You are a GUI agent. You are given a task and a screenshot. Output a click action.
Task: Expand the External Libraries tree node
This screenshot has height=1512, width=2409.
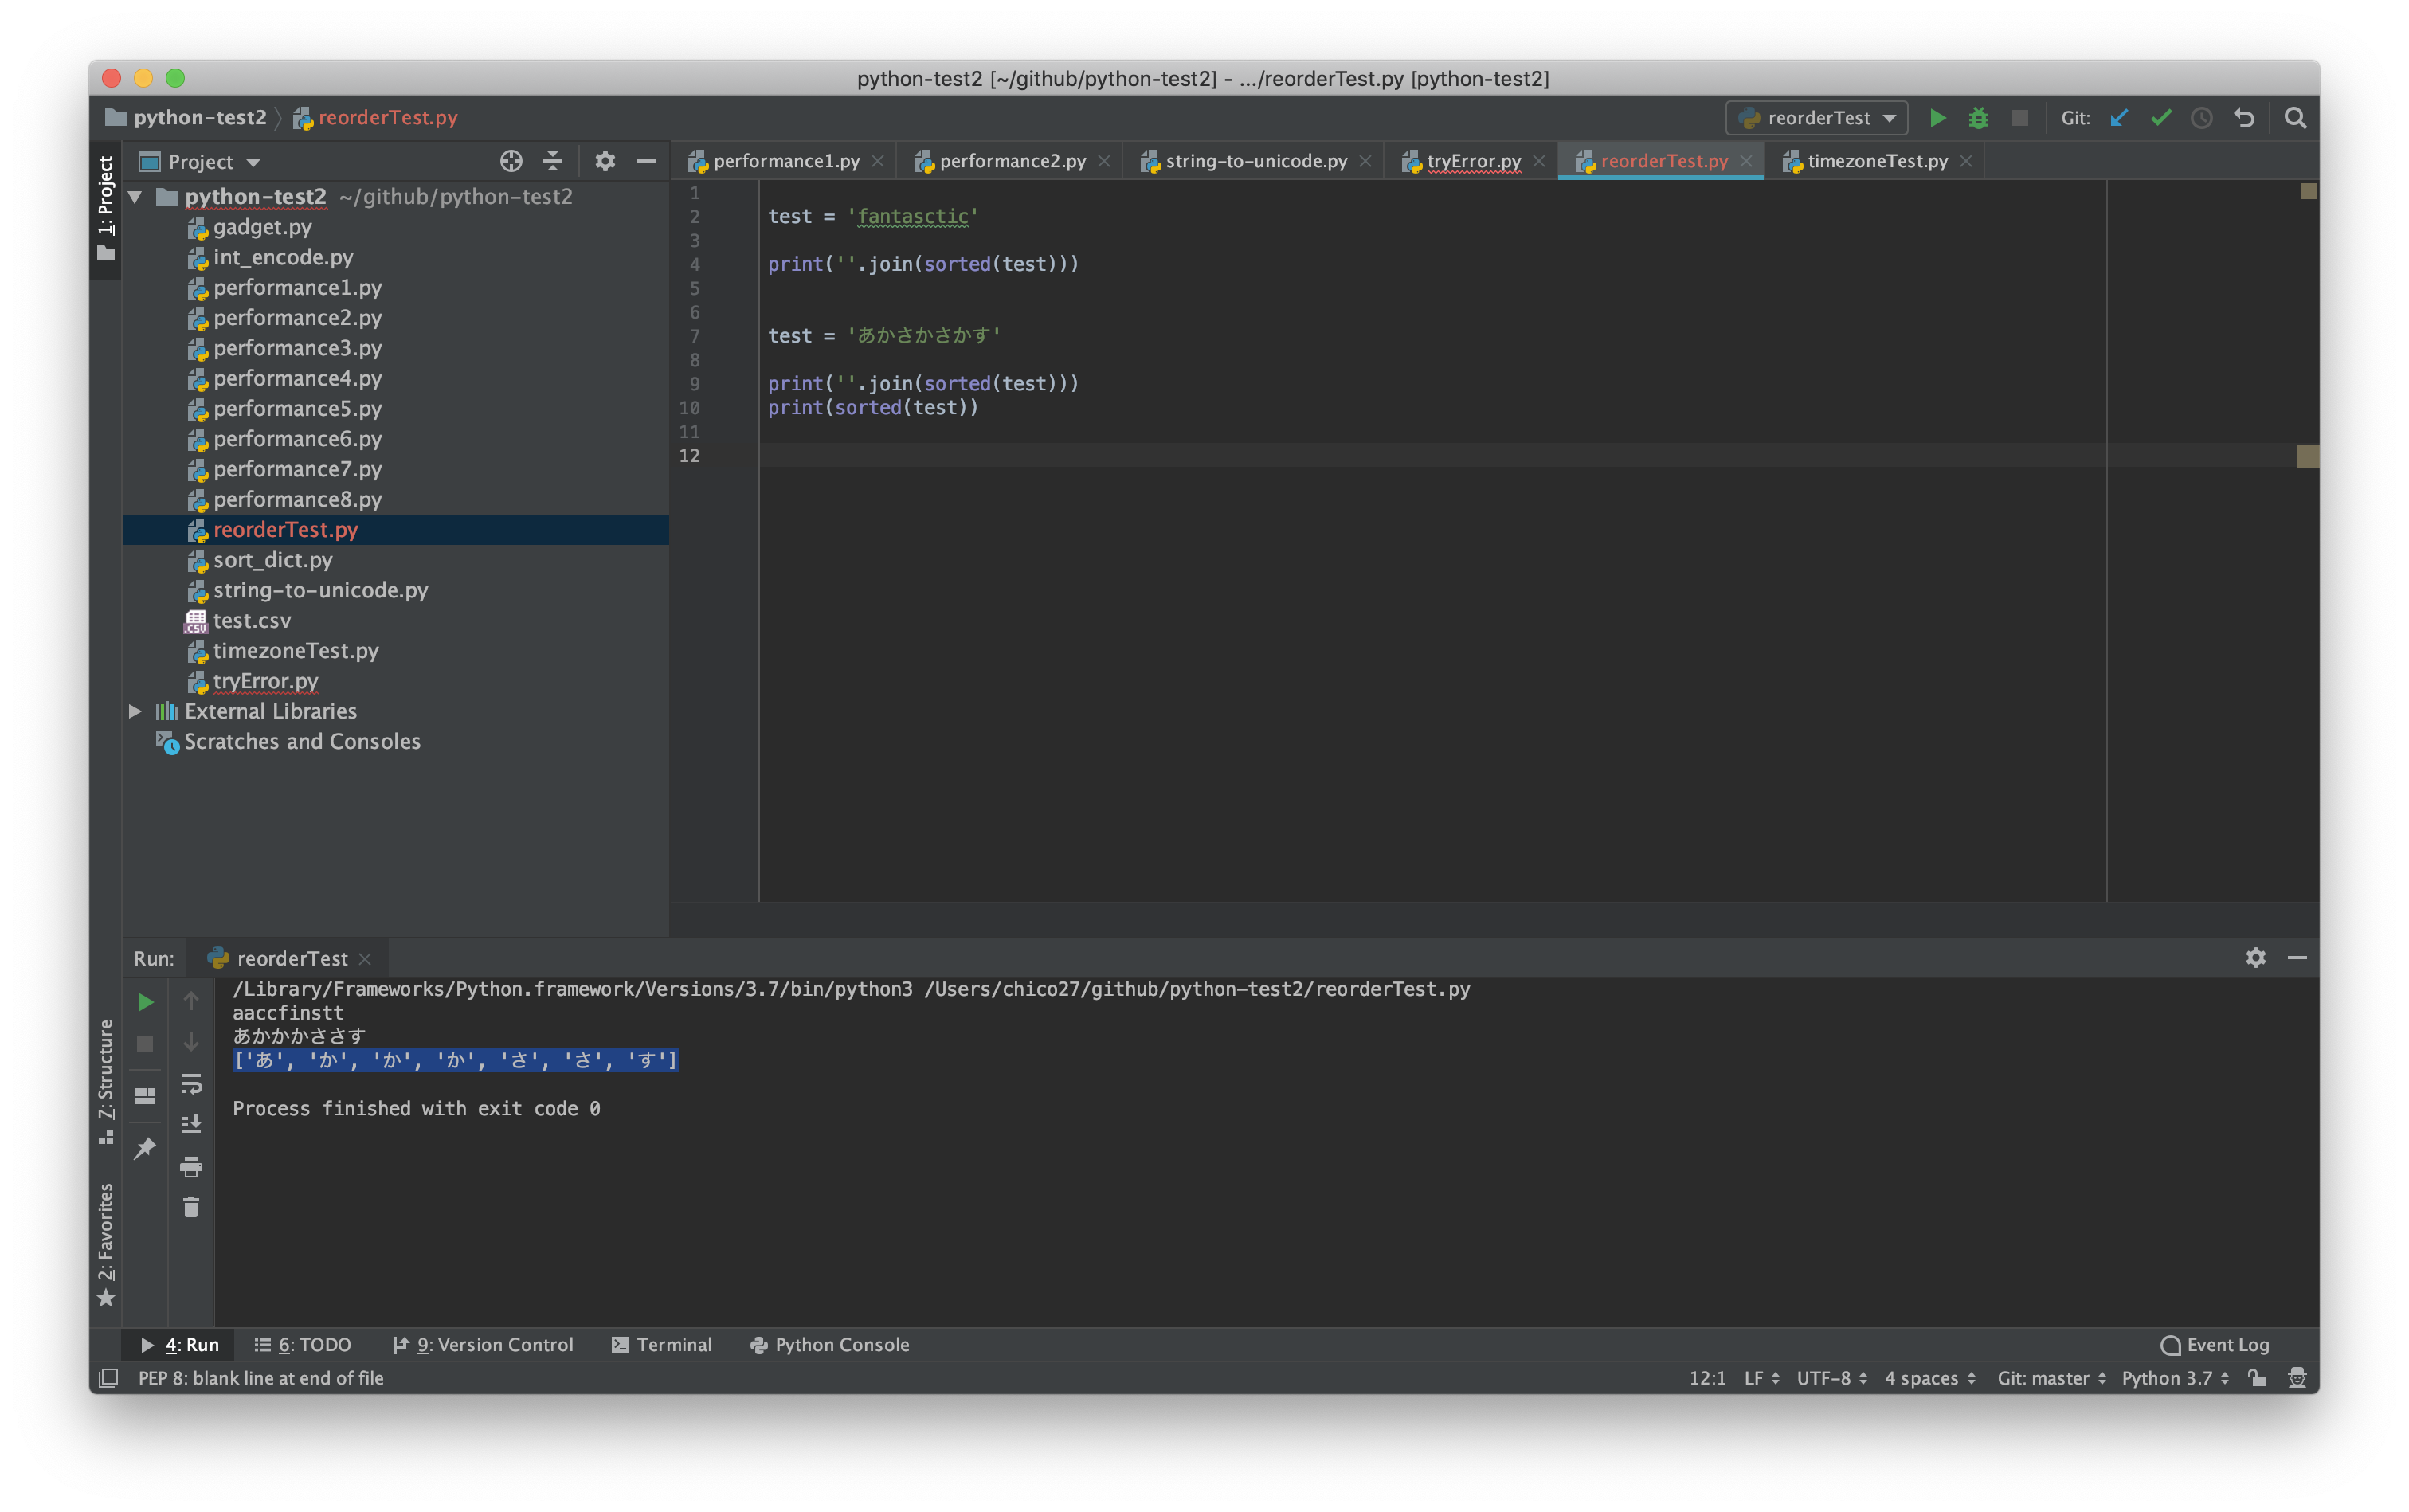(x=135, y=711)
